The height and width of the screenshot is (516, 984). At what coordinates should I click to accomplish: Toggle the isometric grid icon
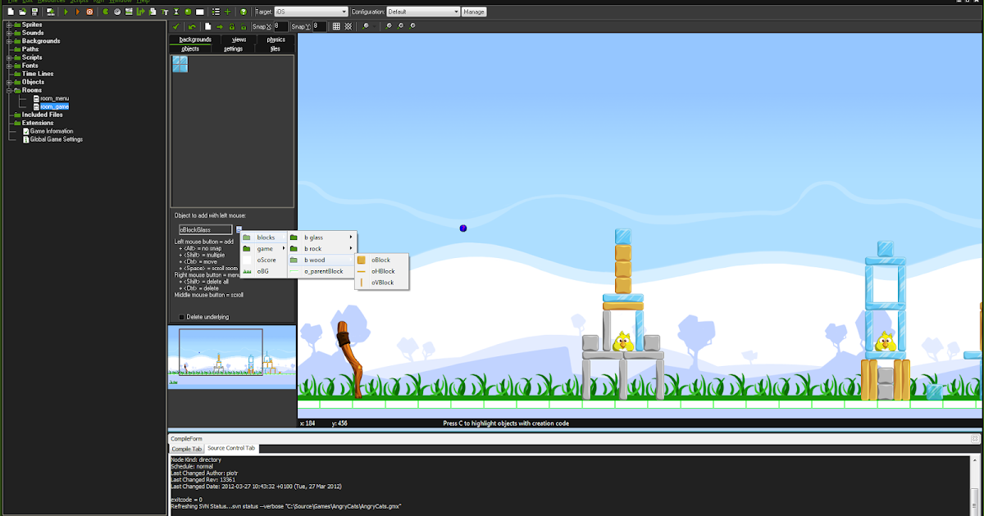348,27
